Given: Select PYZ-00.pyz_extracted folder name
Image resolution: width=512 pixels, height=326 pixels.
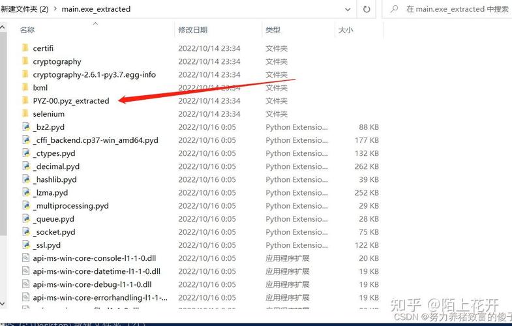Looking at the screenshot, I should (71, 101).
